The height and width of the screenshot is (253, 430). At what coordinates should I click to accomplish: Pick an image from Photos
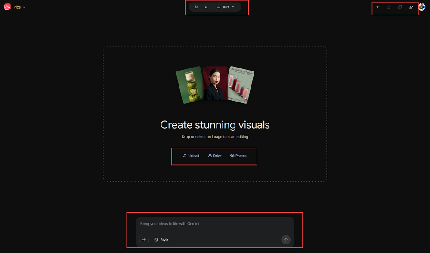238,156
